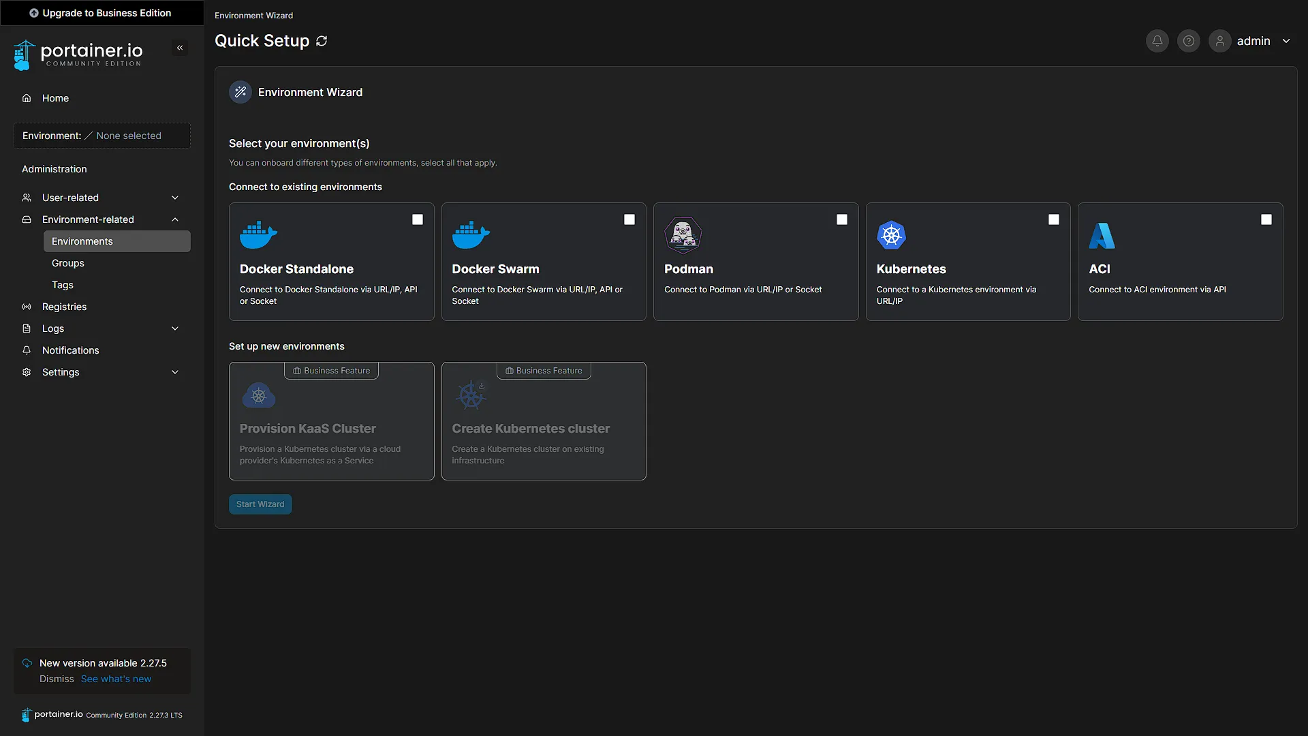Click the portainer.io logo

(78, 55)
